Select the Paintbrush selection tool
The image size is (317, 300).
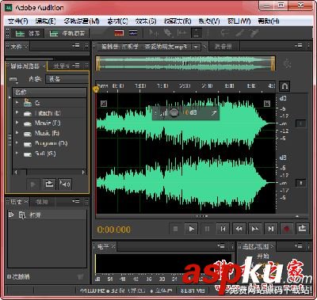[240, 33]
